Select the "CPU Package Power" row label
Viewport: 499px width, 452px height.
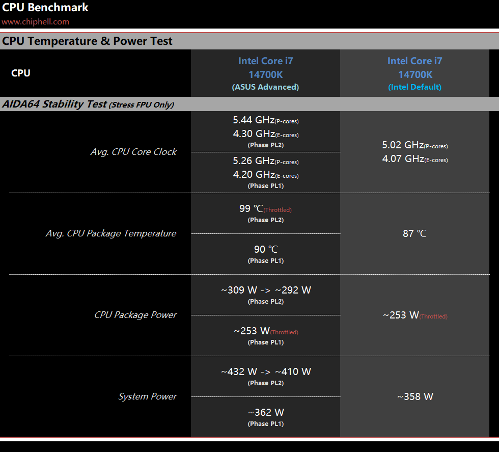[x=135, y=315]
